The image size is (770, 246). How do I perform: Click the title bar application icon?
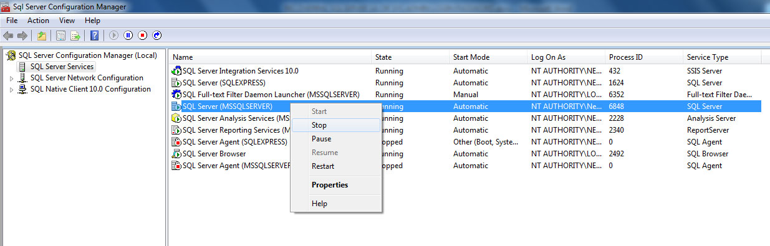[x=6, y=7]
